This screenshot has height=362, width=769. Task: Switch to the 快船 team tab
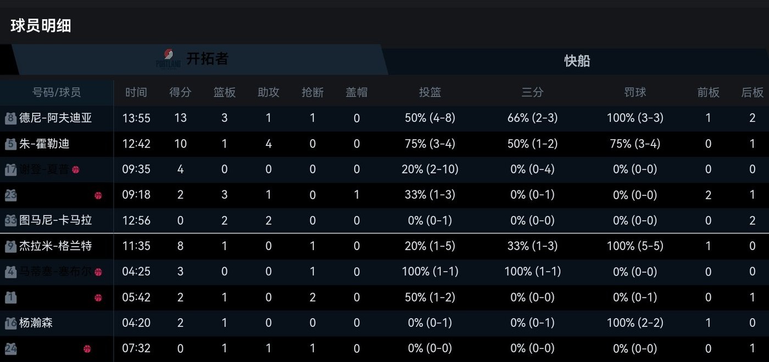coord(577,60)
